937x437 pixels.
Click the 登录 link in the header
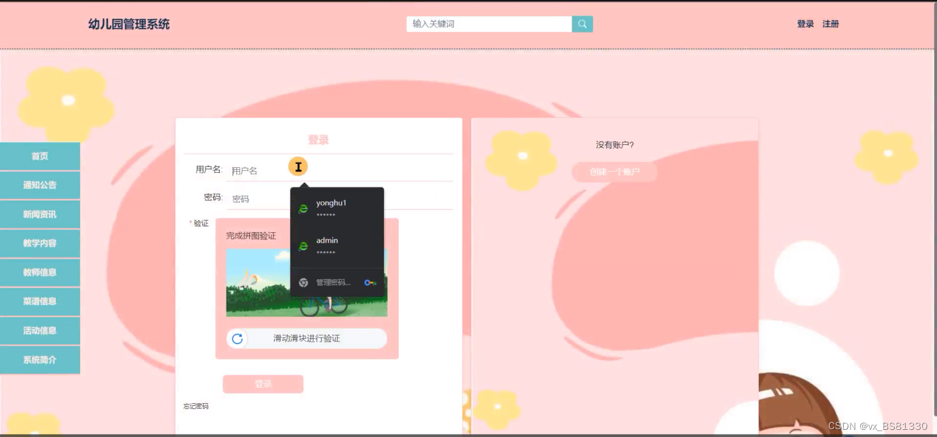[806, 24]
